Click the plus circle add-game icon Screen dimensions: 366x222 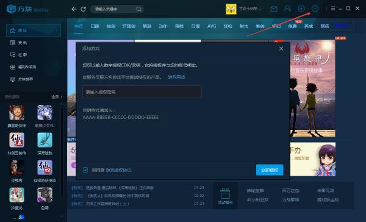[315, 9]
